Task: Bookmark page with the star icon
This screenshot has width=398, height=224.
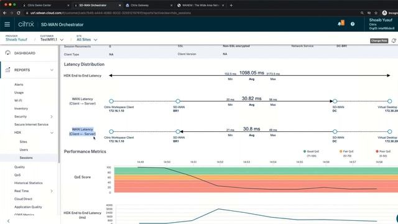Action: (376, 12)
